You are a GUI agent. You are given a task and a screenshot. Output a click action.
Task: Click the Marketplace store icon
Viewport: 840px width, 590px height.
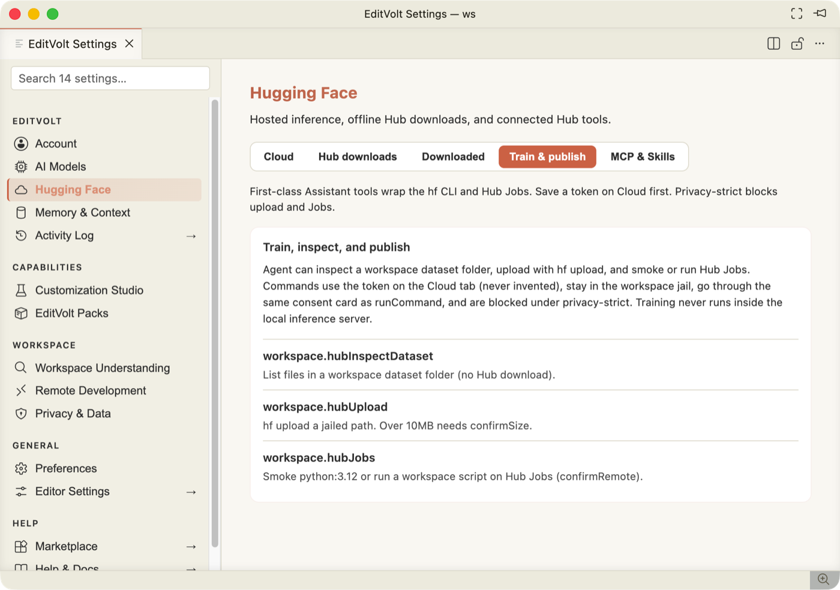[21, 546]
